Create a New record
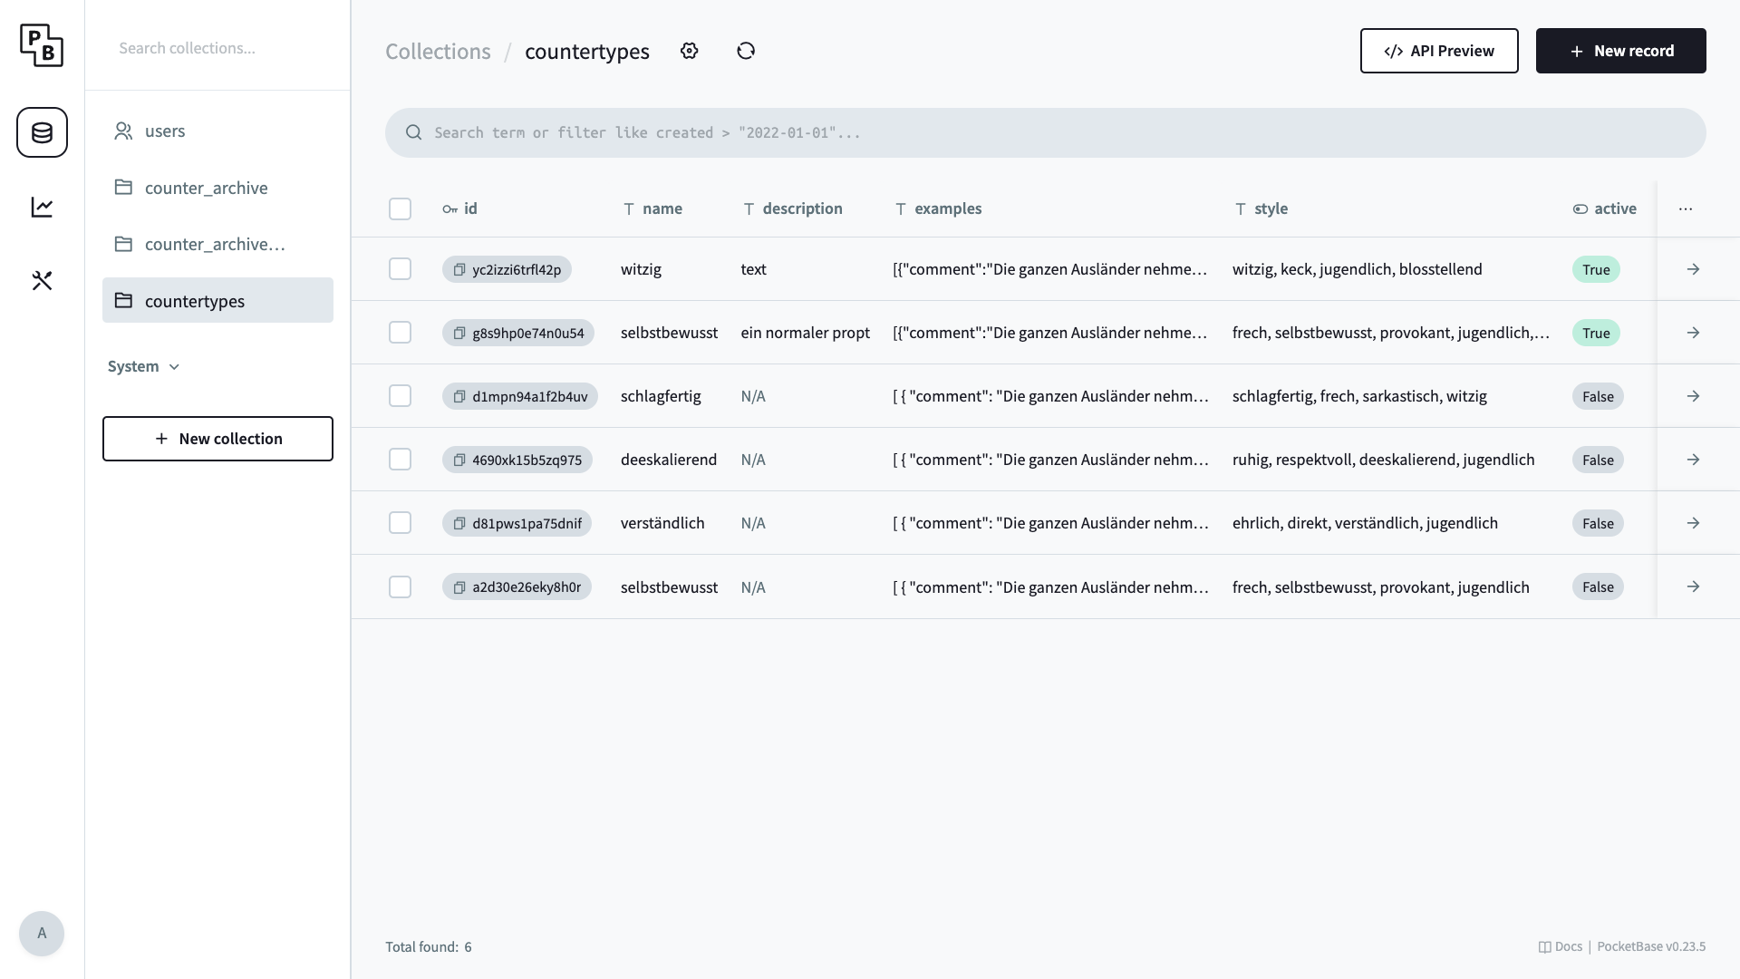The width and height of the screenshot is (1740, 979). [x=1620, y=51]
